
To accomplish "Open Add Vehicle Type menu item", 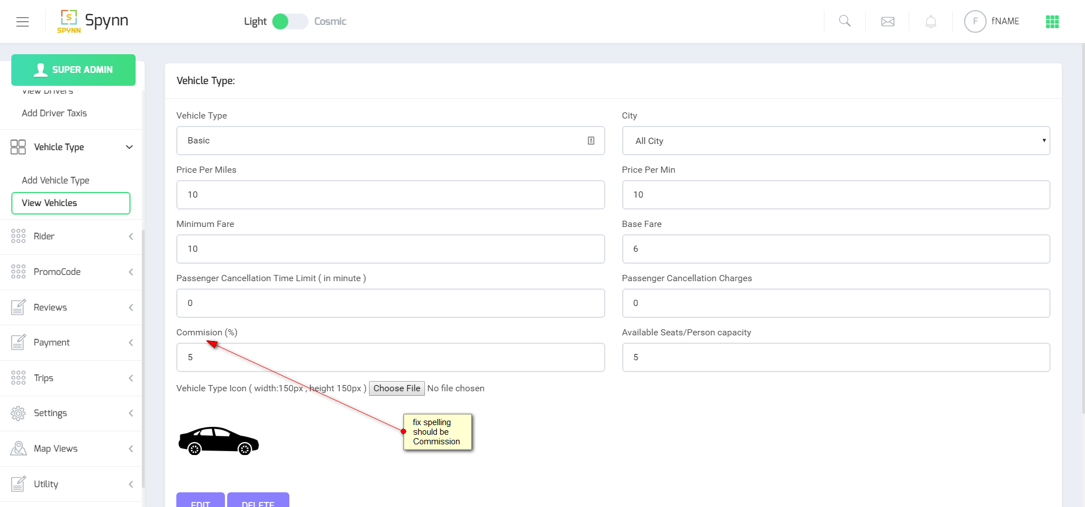I will tap(55, 181).
